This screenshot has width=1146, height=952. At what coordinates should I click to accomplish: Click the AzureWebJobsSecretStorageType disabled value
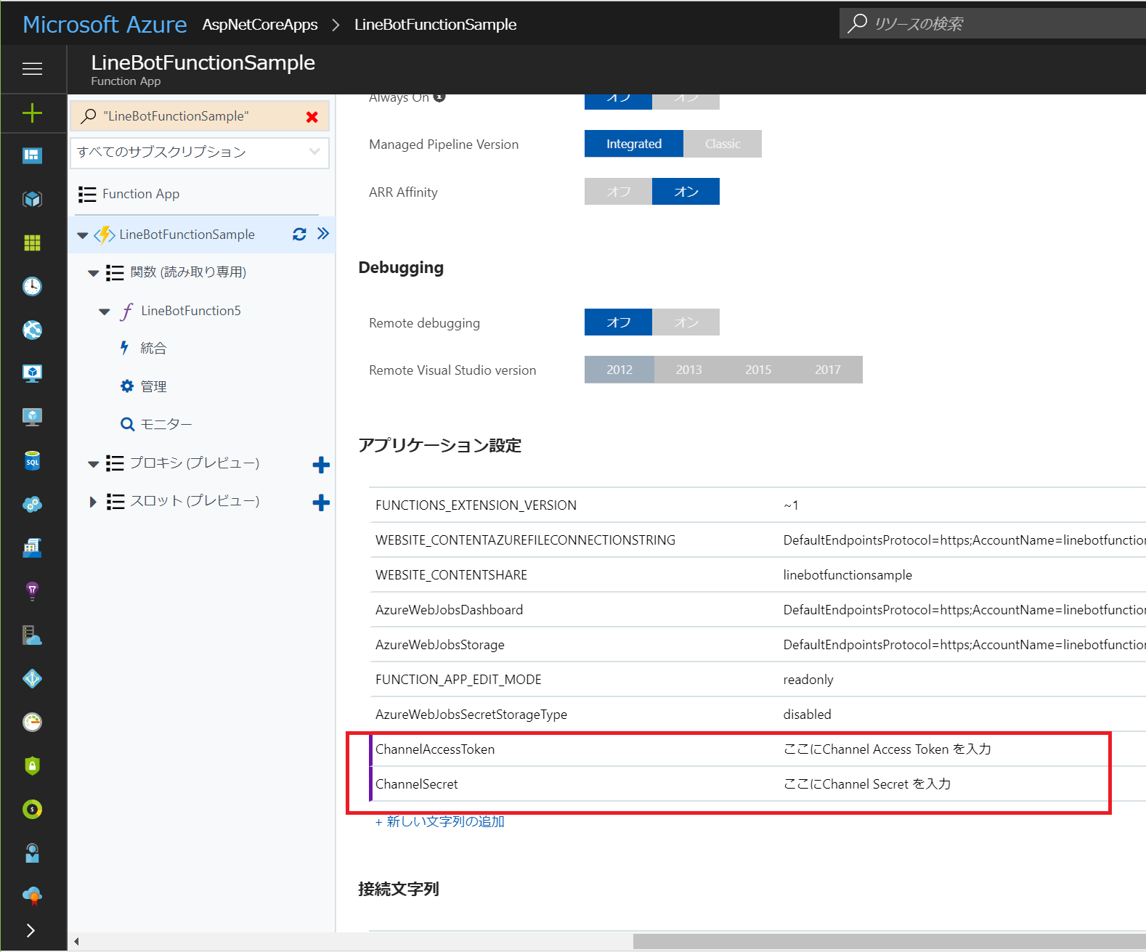[x=807, y=715]
